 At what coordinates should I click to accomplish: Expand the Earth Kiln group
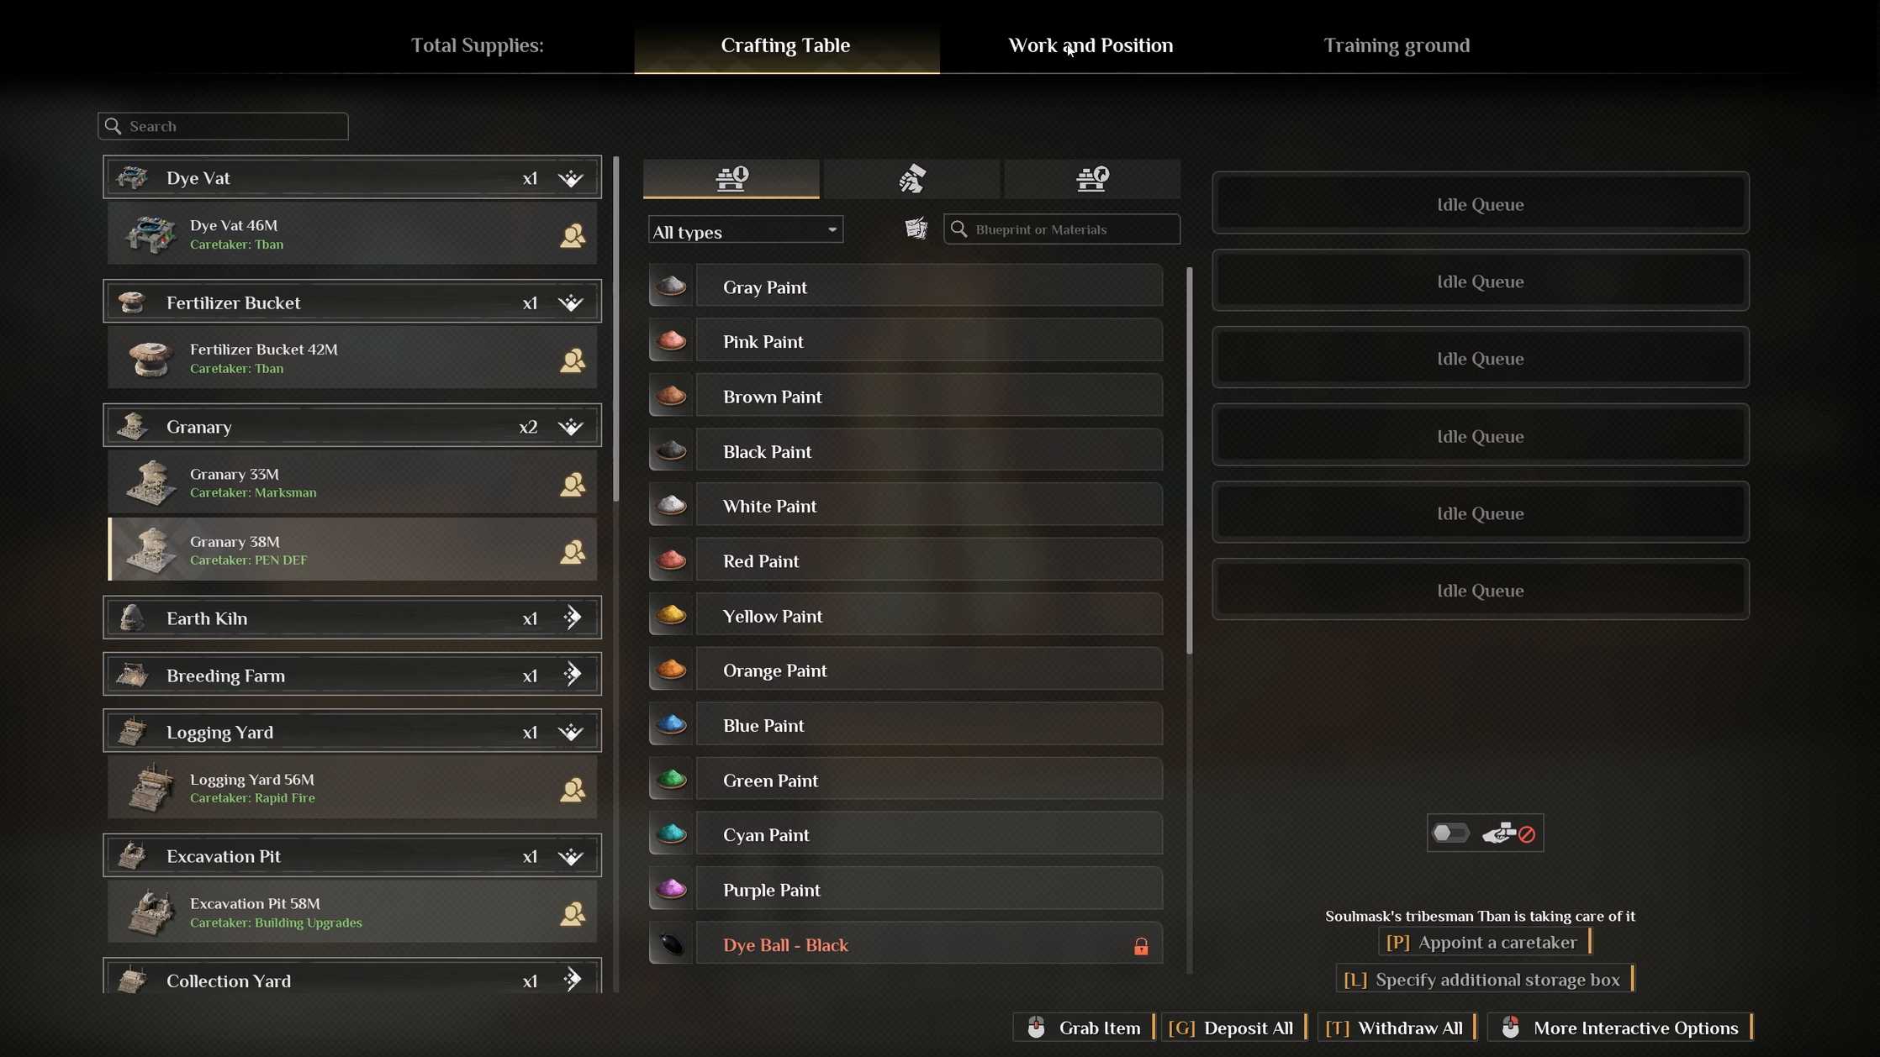coord(573,618)
